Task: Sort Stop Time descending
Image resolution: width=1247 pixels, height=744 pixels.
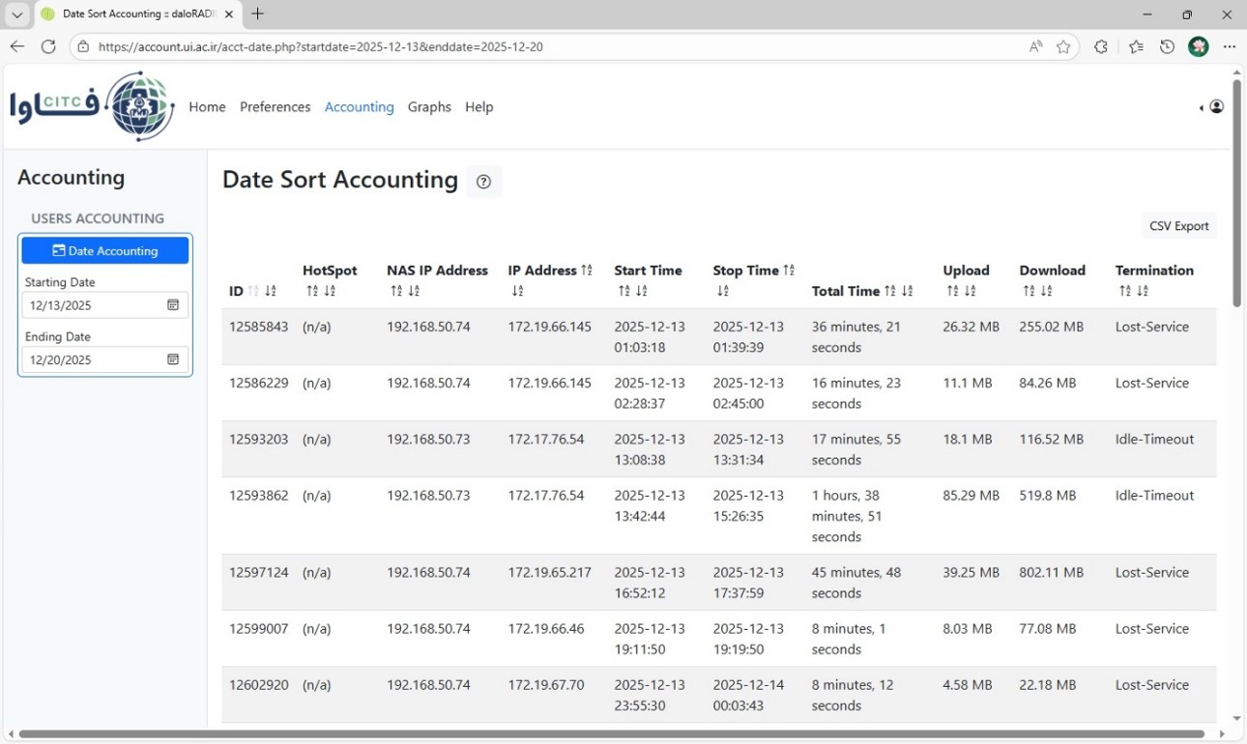Action: click(x=722, y=291)
